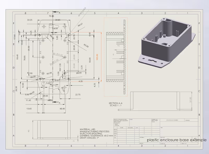
Task: Select the MATERIAL: ABS note line
Action: (x=88, y=129)
